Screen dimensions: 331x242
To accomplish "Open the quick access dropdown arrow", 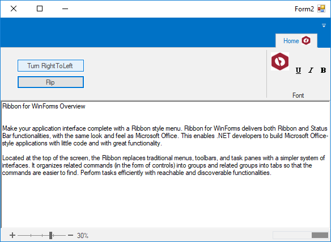I will coord(324,26).
